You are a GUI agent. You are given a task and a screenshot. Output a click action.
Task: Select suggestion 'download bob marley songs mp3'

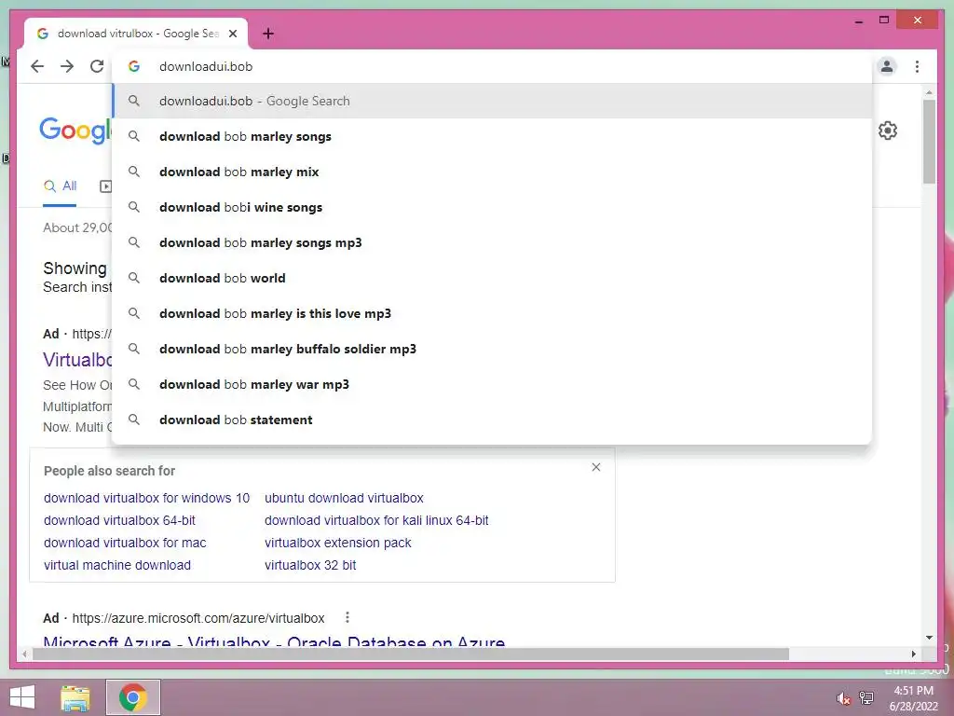click(492, 242)
